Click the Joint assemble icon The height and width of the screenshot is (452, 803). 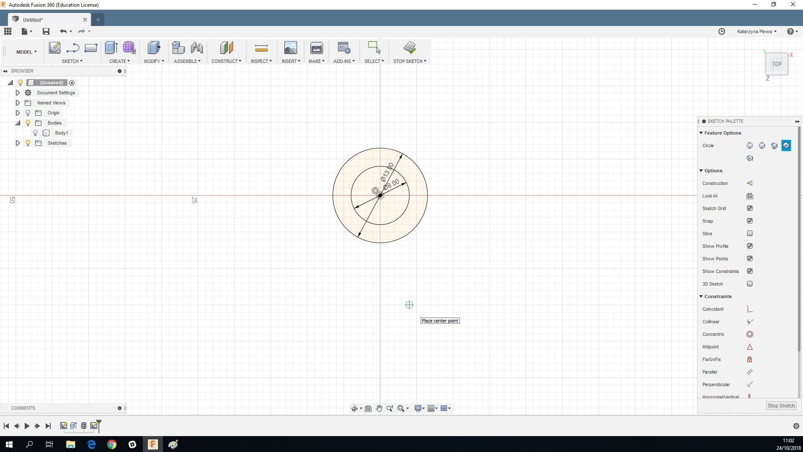tap(196, 47)
